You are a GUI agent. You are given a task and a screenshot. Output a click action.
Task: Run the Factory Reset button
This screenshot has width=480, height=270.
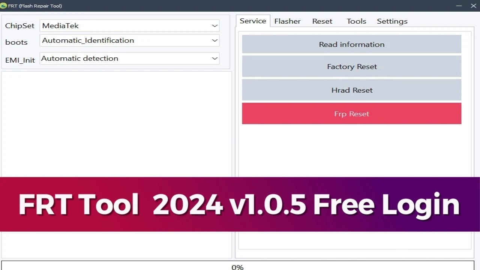(x=352, y=66)
